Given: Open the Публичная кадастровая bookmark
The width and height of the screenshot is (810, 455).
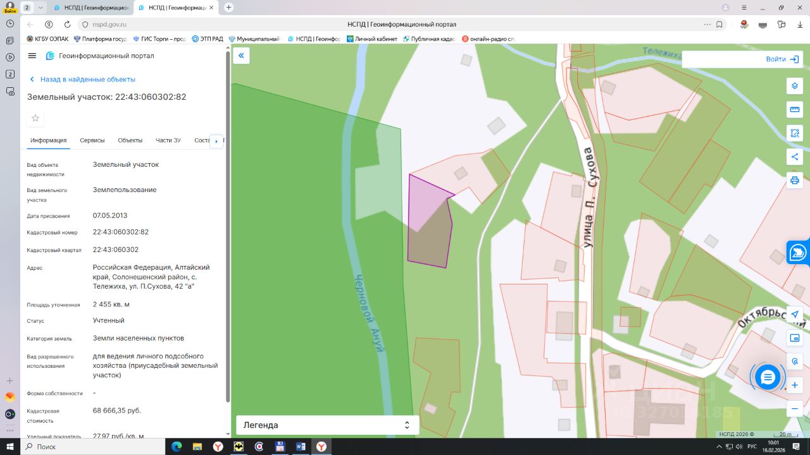Looking at the screenshot, I should coord(429,39).
